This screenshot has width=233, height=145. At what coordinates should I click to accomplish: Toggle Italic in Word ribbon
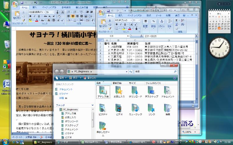(34, 16)
